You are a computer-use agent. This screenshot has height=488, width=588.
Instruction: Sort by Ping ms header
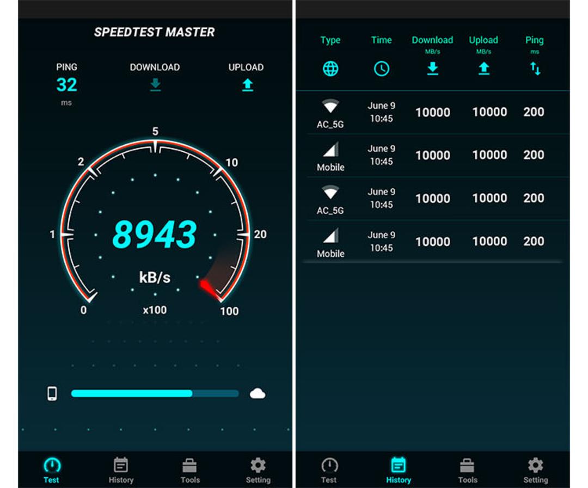pos(535,44)
